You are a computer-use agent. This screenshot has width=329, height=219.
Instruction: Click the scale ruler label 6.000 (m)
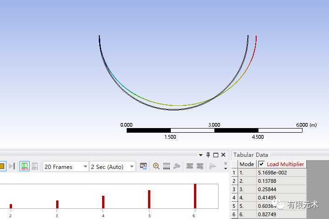[x=306, y=125]
